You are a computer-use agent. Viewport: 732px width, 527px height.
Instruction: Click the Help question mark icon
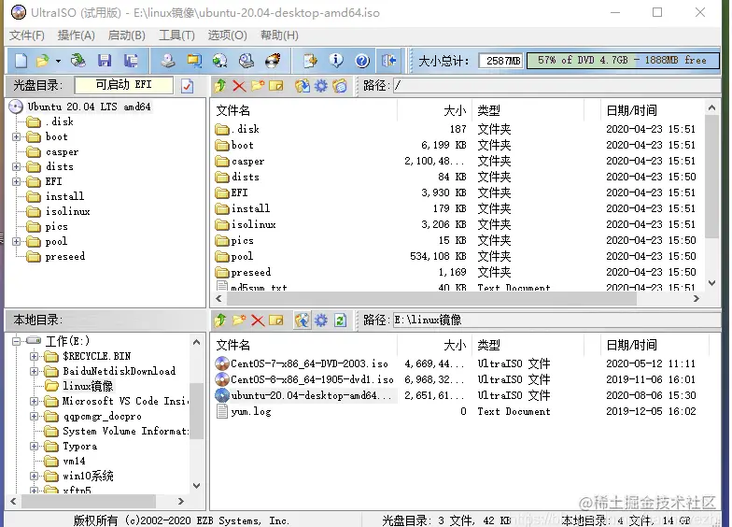pos(362,60)
